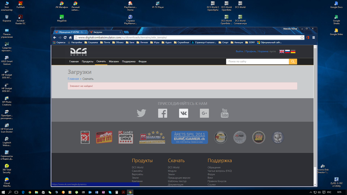The image size is (347, 195).
Task: Open the Google Plus social icon
Action: click(204, 113)
